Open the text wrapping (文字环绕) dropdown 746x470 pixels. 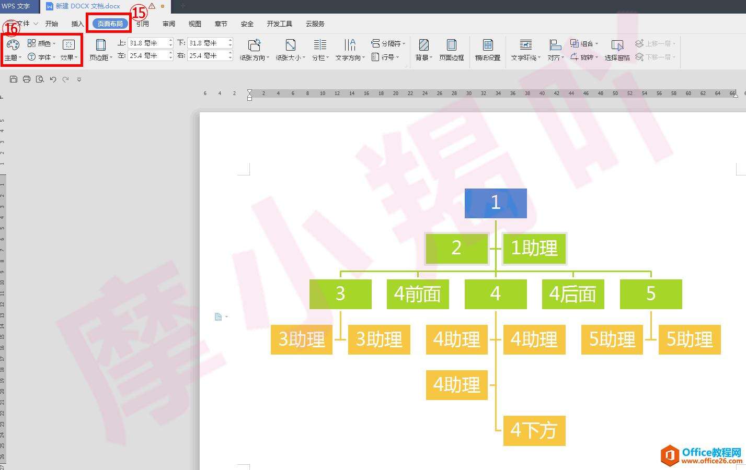click(x=525, y=50)
